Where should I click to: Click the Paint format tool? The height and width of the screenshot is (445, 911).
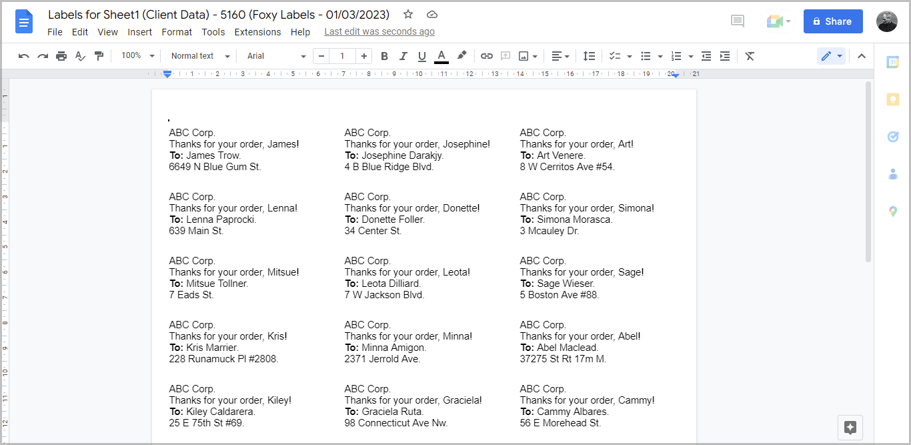coord(99,56)
